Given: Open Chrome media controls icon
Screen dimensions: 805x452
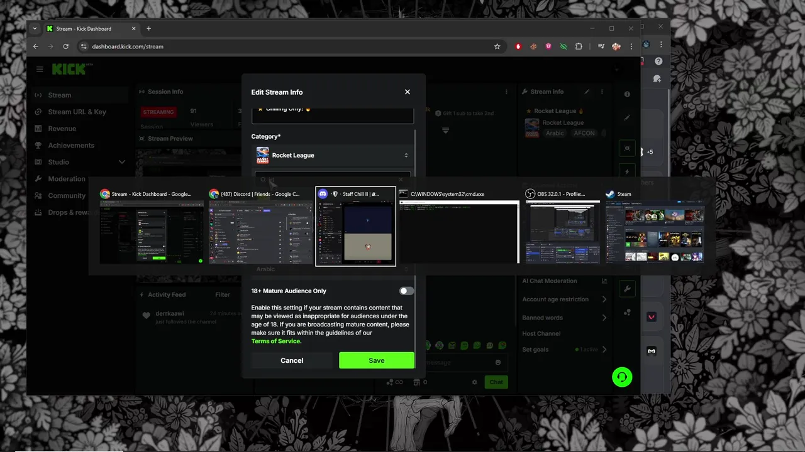Looking at the screenshot, I should pyautogui.click(x=601, y=46).
